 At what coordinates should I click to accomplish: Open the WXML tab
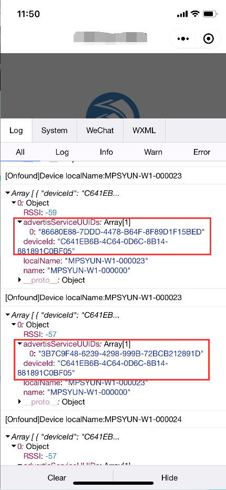(144, 131)
